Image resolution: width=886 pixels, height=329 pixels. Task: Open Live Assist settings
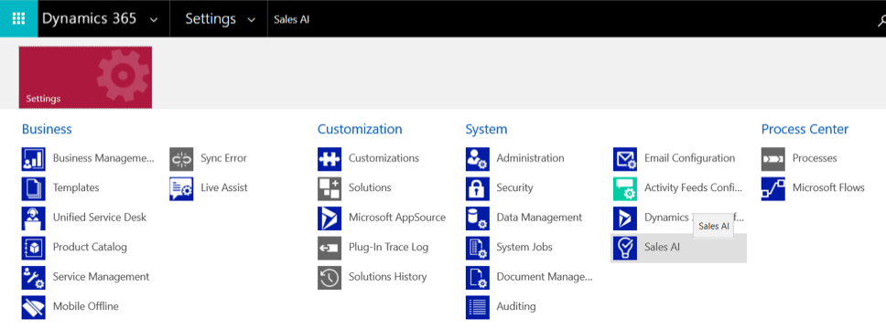pos(224,188)
